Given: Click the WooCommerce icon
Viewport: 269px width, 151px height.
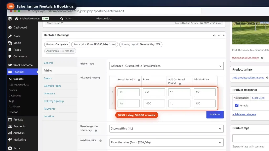Looking at the screenshot, I should 10,65.
